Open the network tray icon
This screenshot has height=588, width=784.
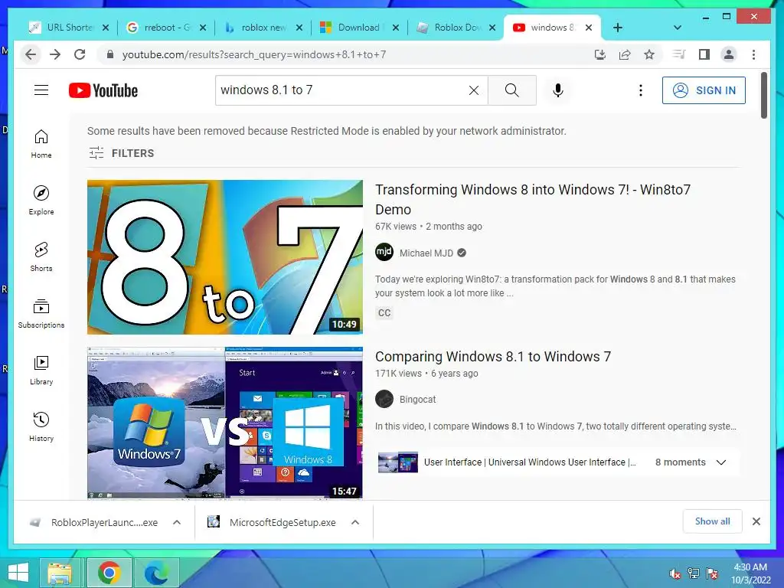(x=694, y=573)
